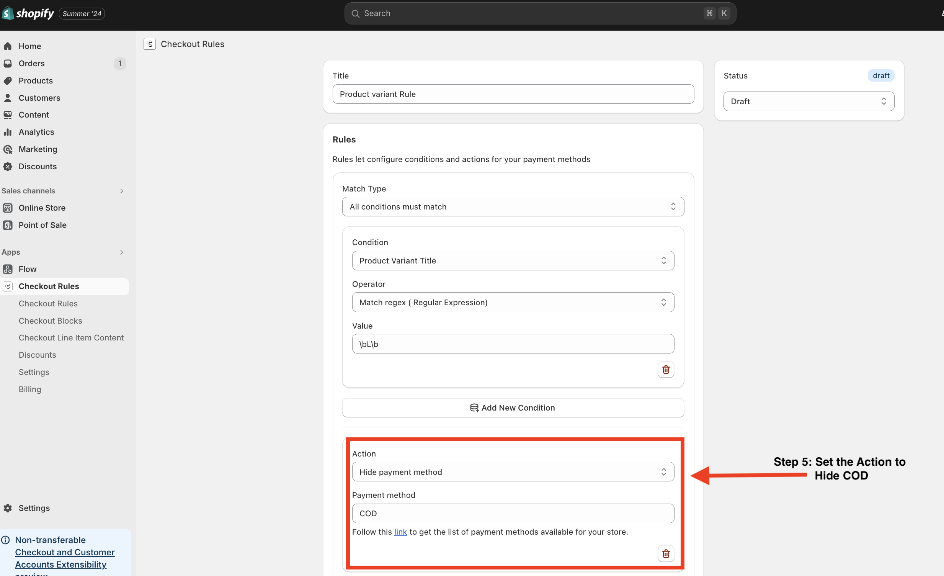
Task: Change the Draft status dropdown
Action: coord(808,101)
